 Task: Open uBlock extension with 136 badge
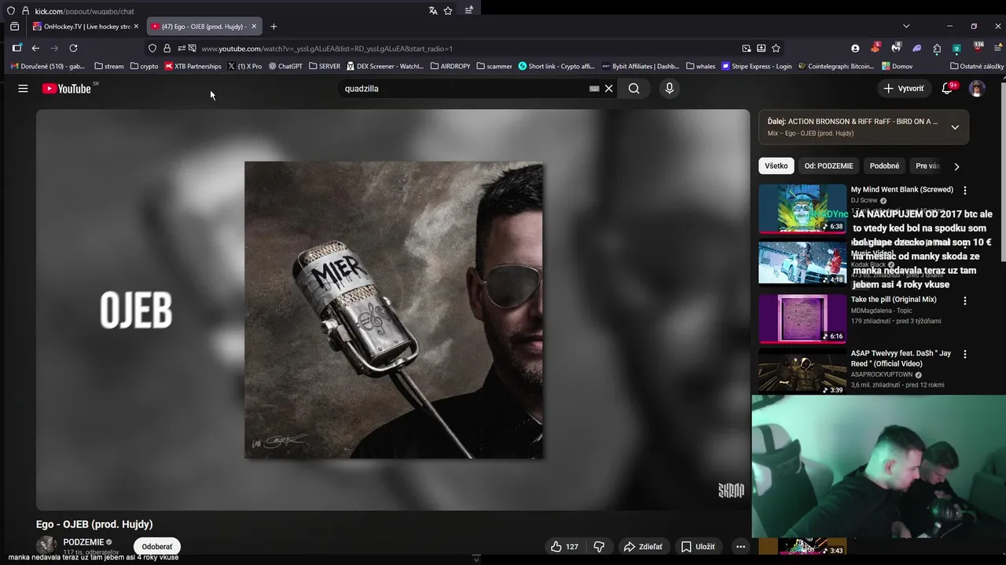pyautogui.click(x=977, y=48)
